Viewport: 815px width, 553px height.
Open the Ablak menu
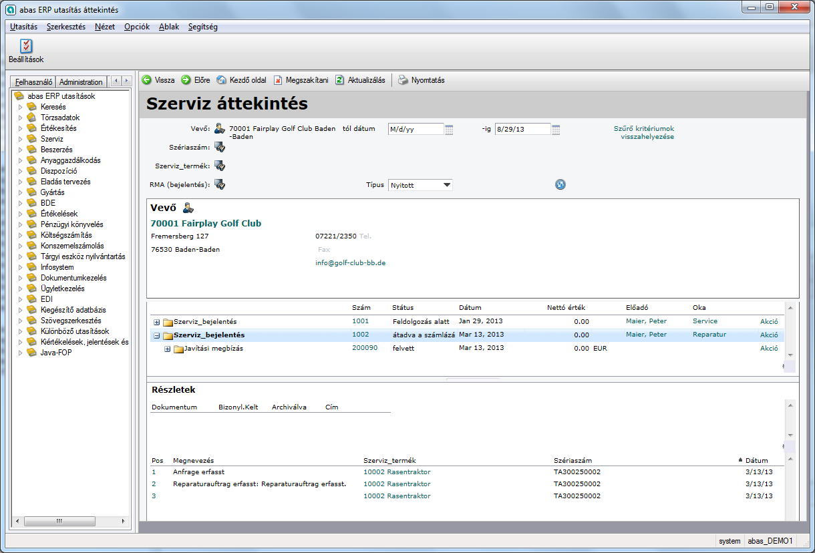click(169, 27)
